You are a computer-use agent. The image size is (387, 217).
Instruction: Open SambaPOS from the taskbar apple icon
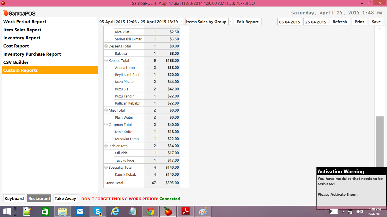click(x=168, y=211)
